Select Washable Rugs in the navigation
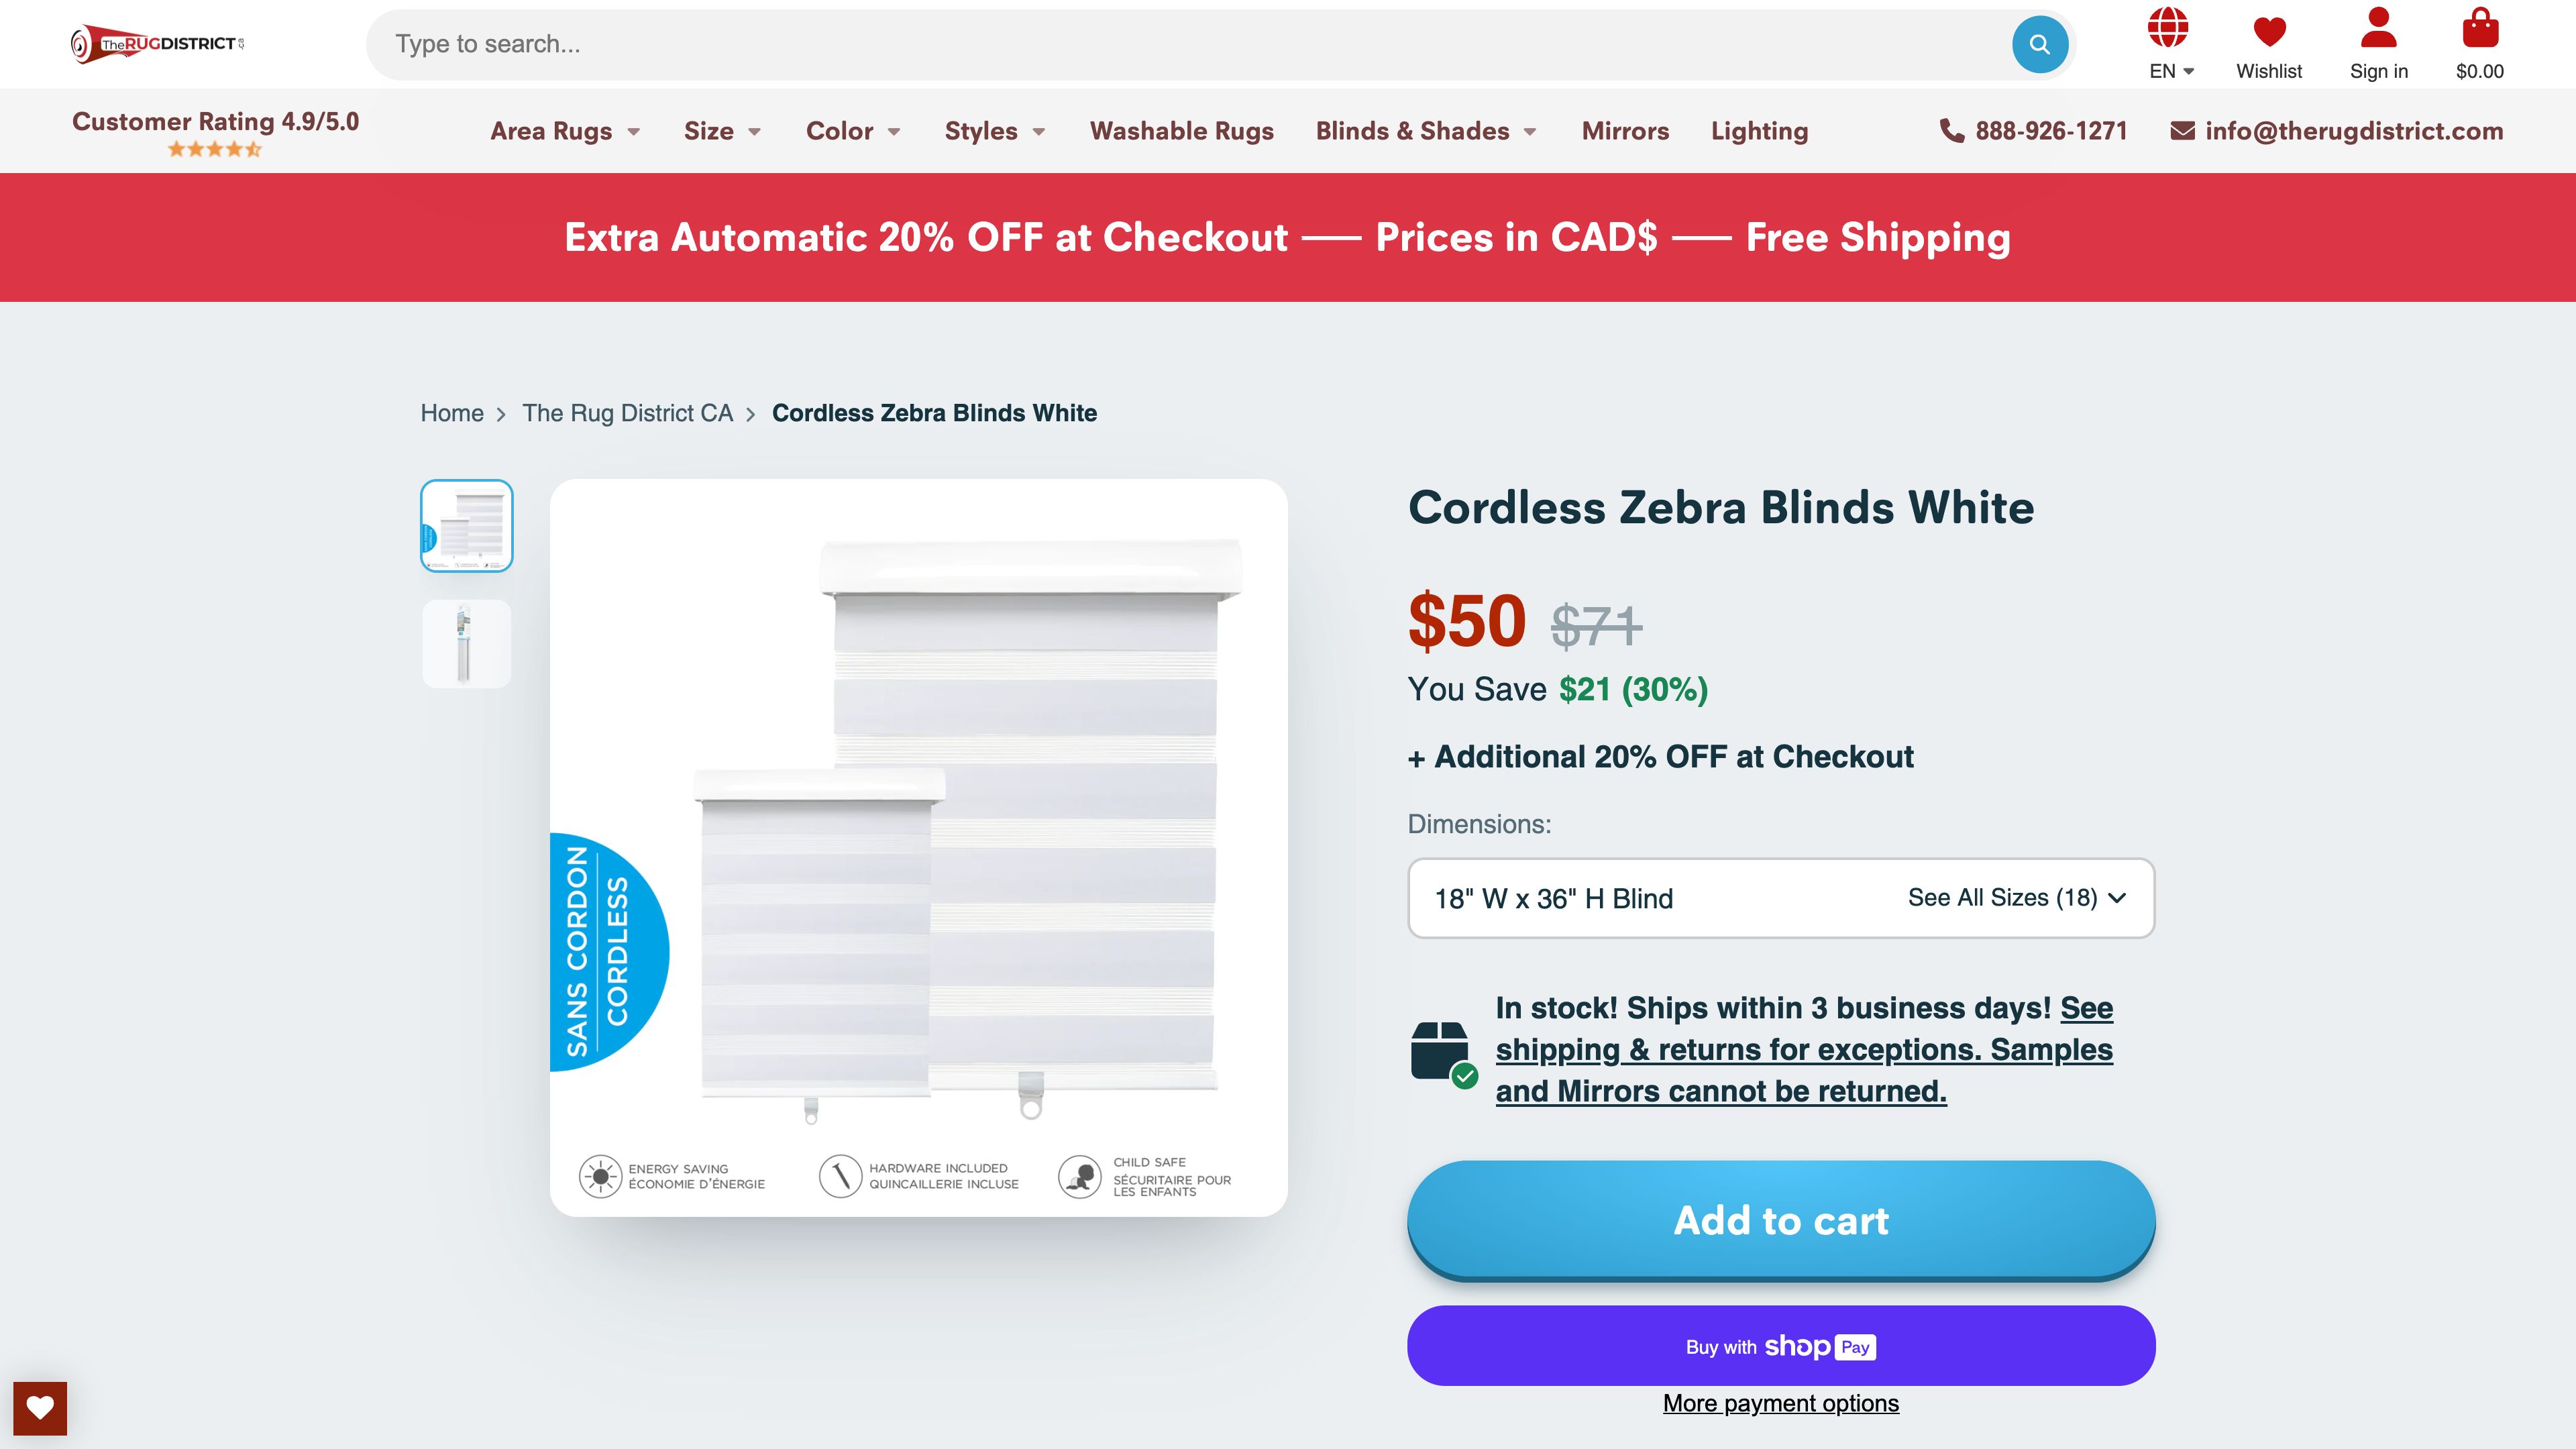 pyautogui.click(x=1182, y=131)
